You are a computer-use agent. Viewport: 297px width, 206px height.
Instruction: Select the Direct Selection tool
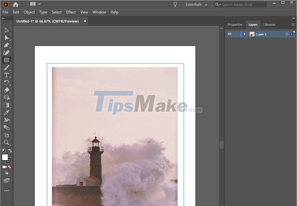coord(6,38)
